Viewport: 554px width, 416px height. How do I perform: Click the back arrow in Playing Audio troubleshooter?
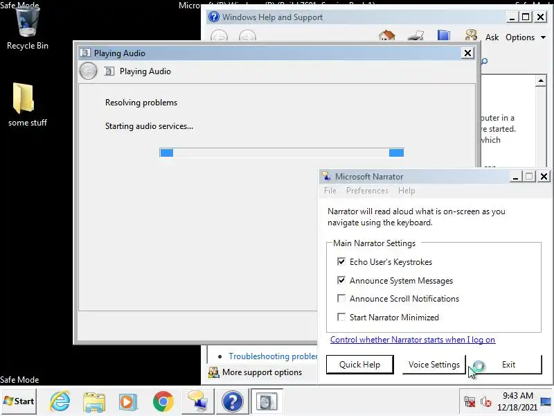[88, 71]
